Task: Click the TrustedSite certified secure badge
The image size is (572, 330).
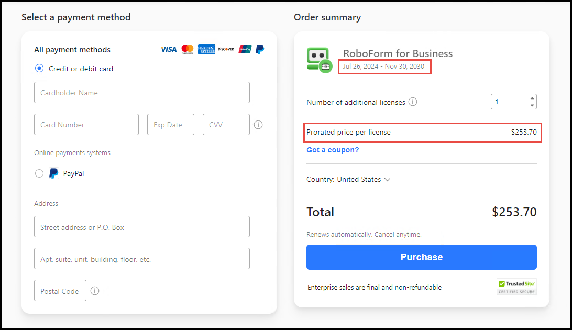Action: [516, 287]
